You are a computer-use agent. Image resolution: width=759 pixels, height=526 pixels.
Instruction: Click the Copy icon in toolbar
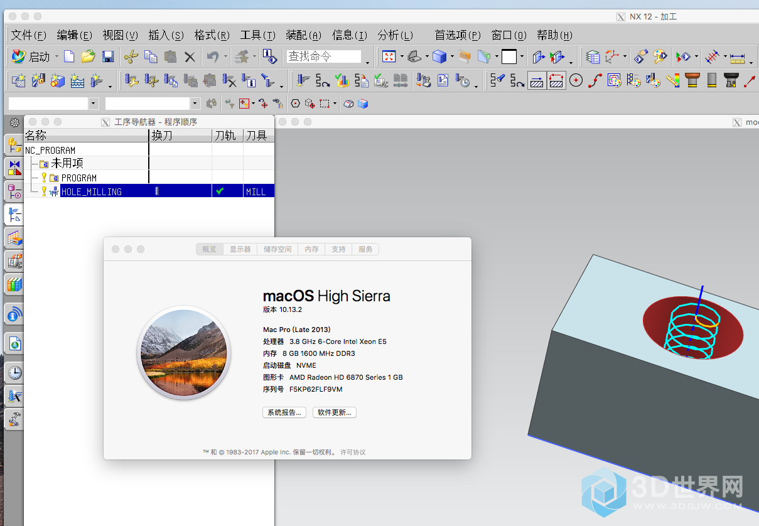[151, 56]
